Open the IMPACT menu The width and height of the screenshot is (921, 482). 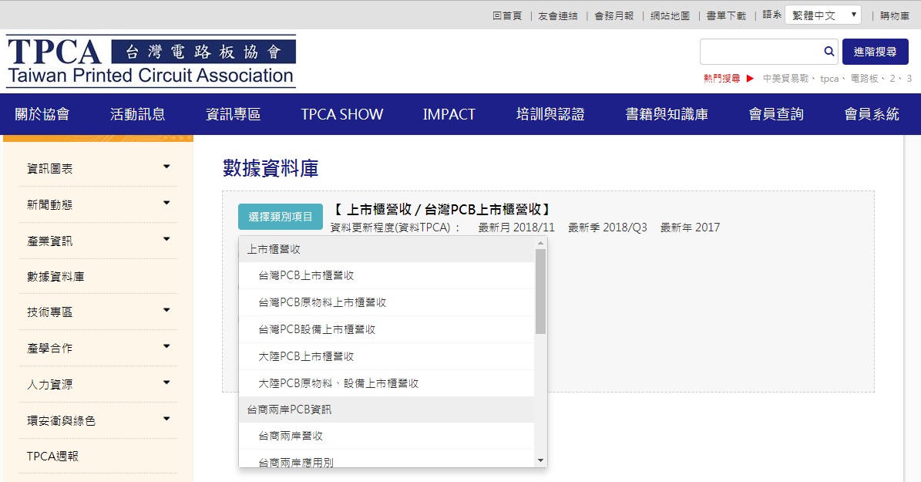coord(449,114)
